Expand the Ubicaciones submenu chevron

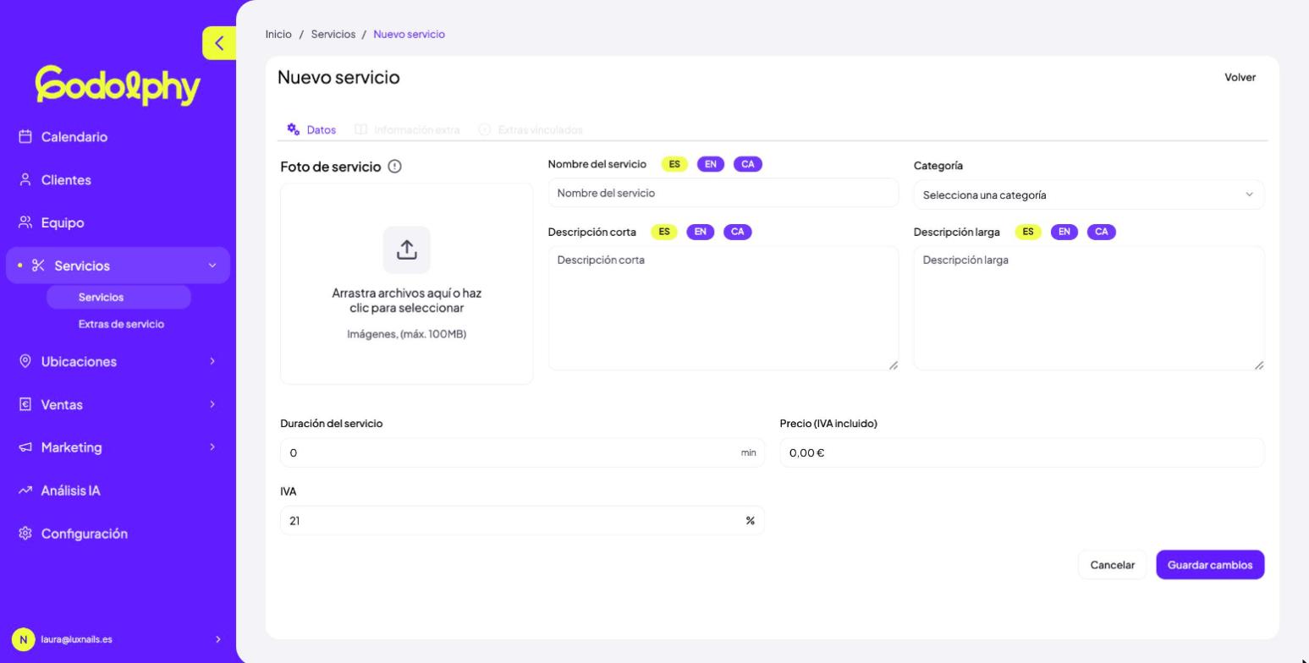pos(212,361)
